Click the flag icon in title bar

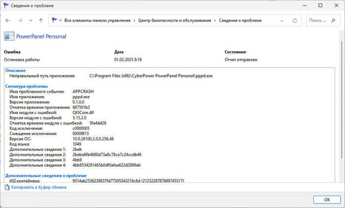click(x=6, y=5)
